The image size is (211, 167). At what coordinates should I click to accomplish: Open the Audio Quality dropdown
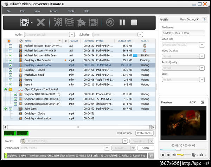(202, 68)
